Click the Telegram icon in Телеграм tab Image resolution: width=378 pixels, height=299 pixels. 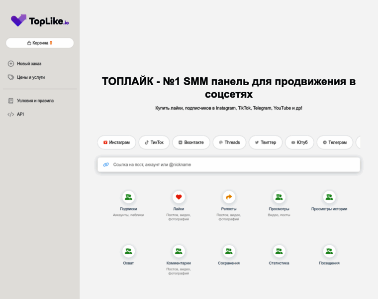coord(325,143)
